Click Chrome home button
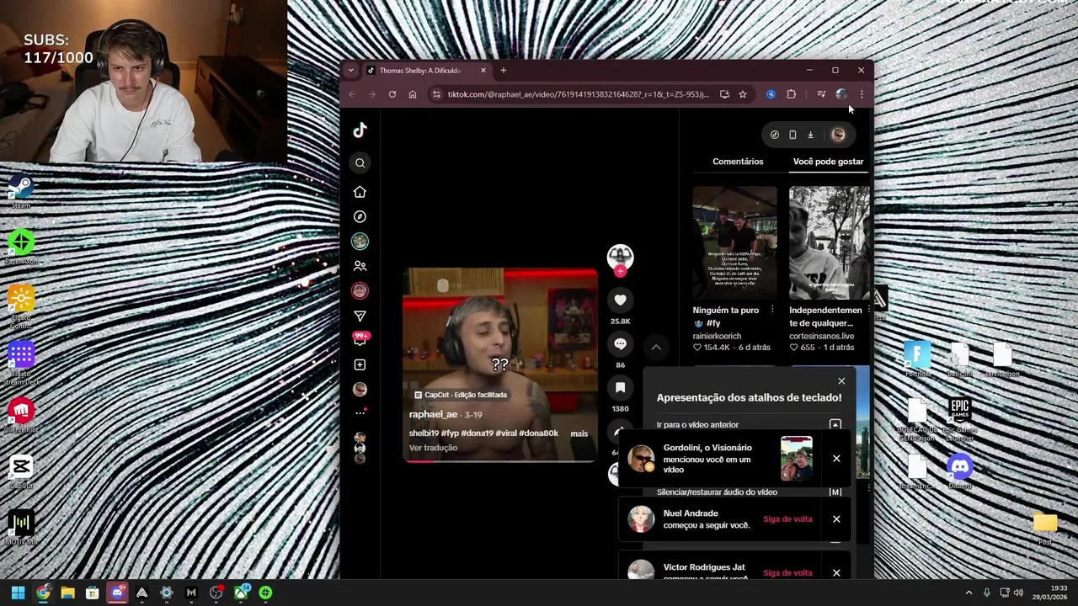1078x606 pixels. (413, 94)
